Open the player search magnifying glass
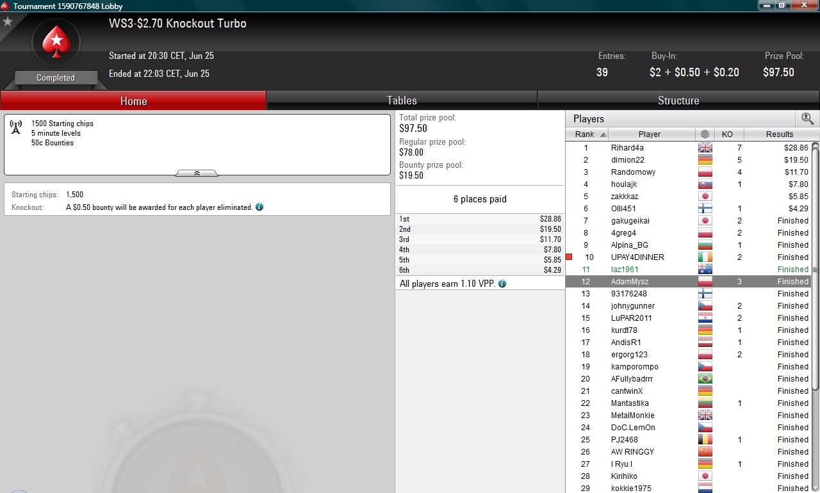The image size is (820, 493). tap(807, 118)
